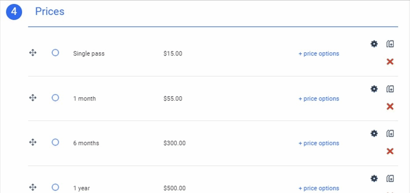Click the $500.00 price amount
410x193 pixels.
pyautogui.click(x=175, y=188)
